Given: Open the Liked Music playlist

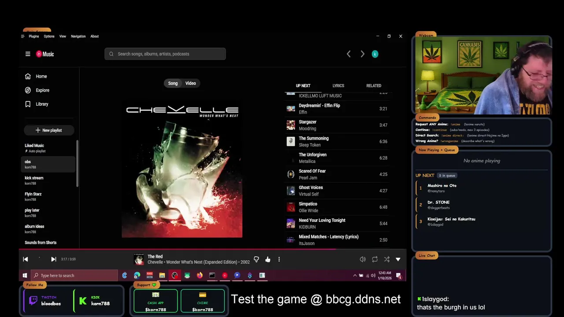Looking at the screenshot, I should click(x=49, y=148).
